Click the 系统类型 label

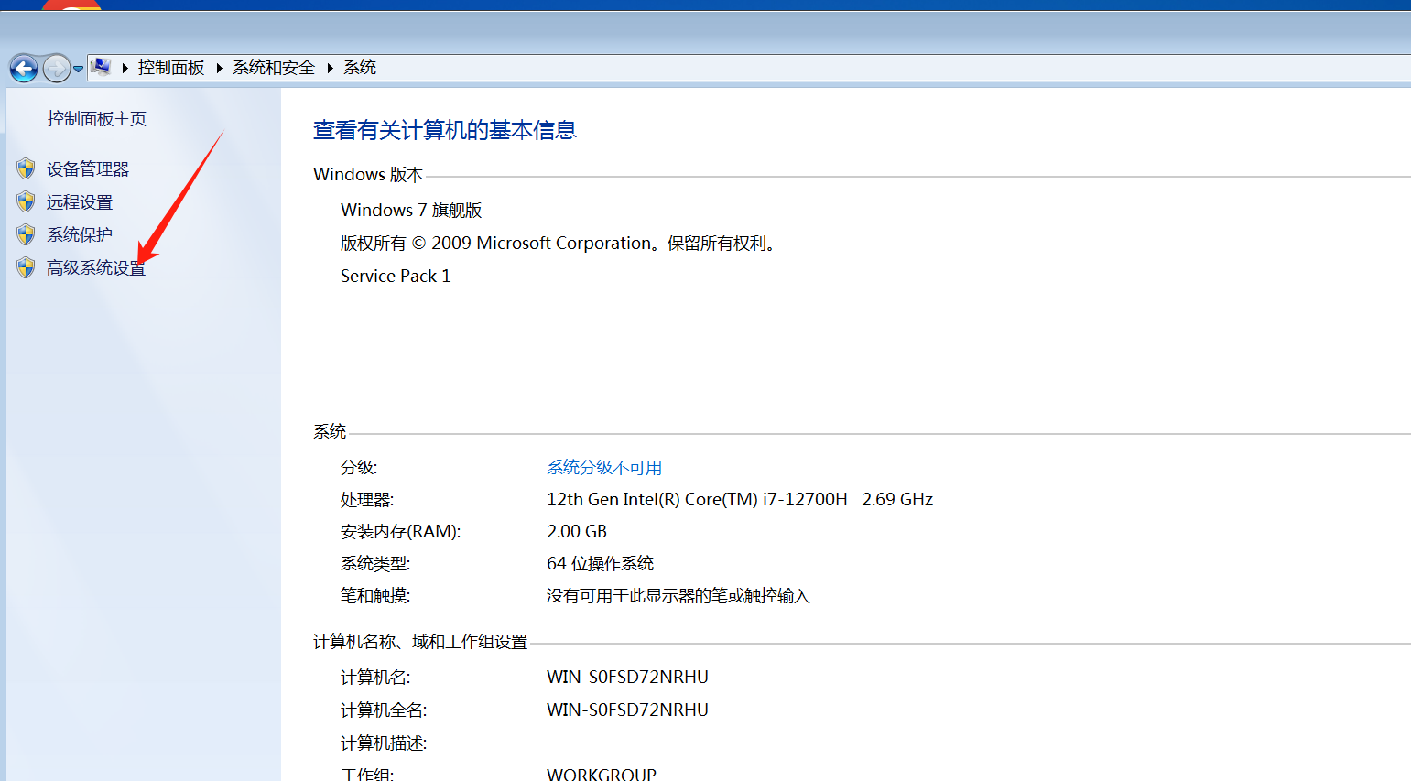click(x=375, y=564)
